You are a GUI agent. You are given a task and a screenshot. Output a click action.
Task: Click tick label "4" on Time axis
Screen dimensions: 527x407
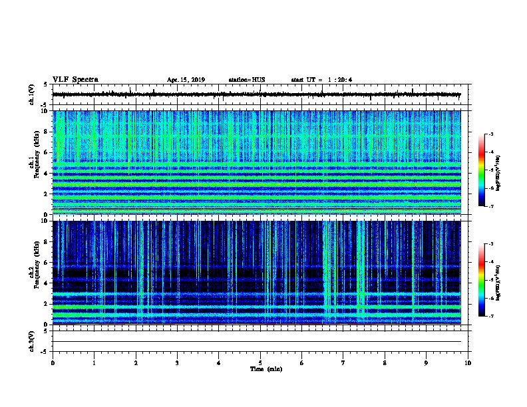tap(219, 362)
